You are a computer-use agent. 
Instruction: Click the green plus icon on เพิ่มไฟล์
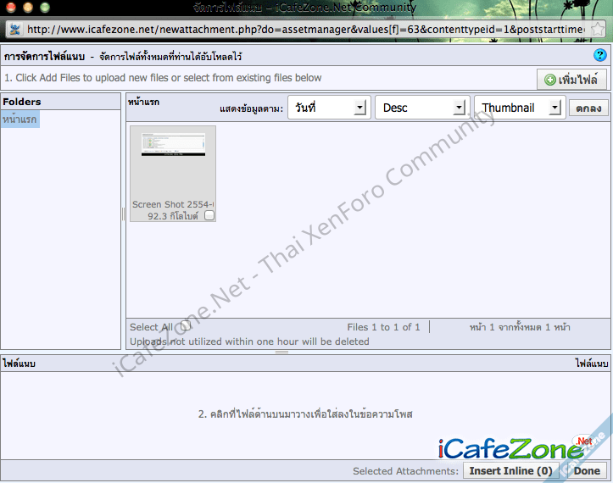550,80
